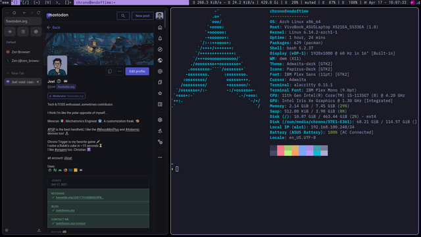
Task: Go Back from the profile page
Action: pos(53,28)
